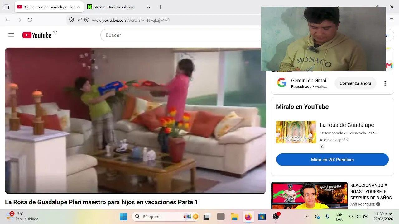Open the La rosa de Guadalupe show thumbnail
This screenshot has height=224, width=399.
click(x=296, y=132)
